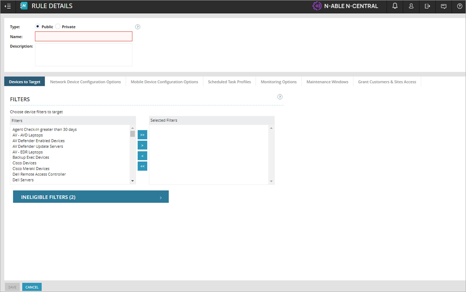
Task: Expand the Ineligible Filters section
Action: pyautogui.click(x=91, y=196)
